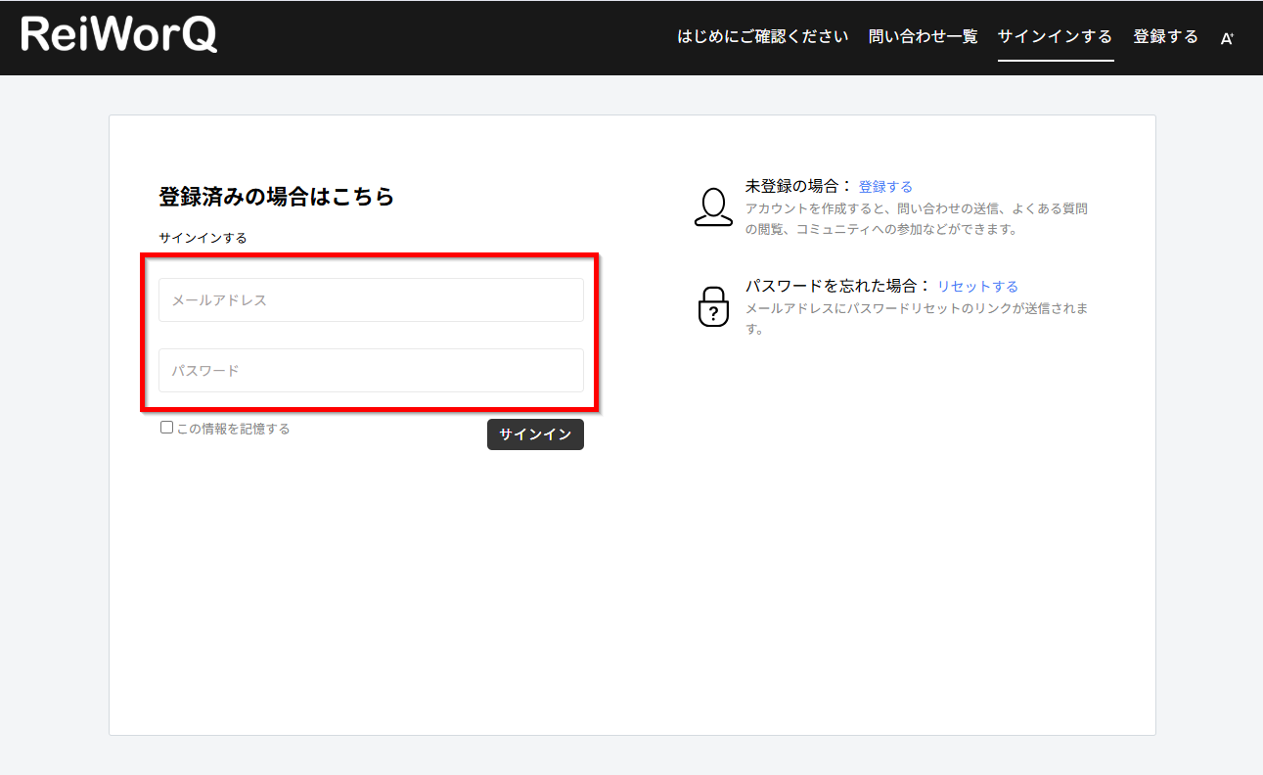The width and height of the screenshot is (1263, 775).
Task: Follow the blue 登録する link
Action: point(885,186)
